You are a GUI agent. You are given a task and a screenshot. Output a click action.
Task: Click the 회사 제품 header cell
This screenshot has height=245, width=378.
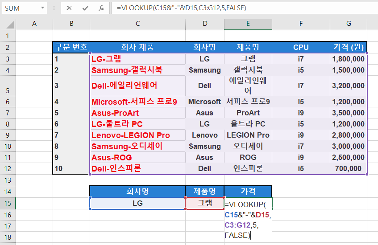click(137, 47)
